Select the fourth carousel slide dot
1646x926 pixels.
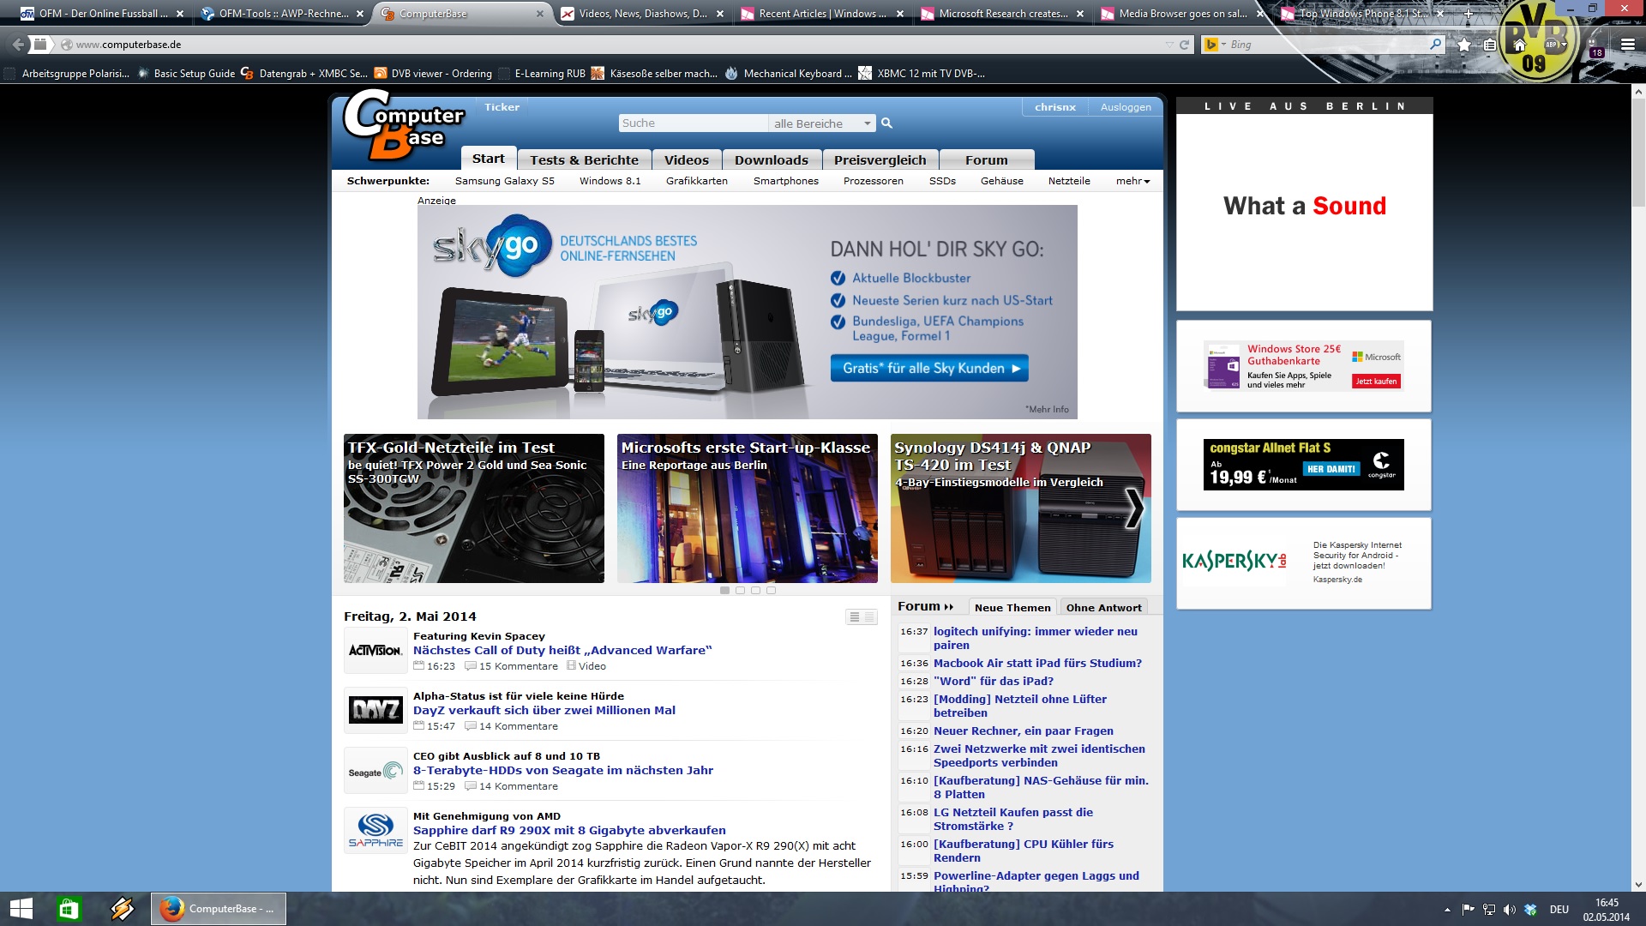[771, 591]
